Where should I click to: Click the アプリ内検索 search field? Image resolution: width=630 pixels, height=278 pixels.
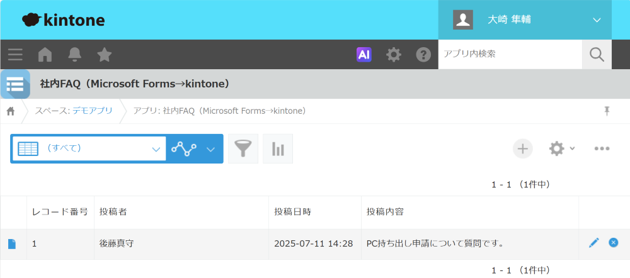point(509,54)
